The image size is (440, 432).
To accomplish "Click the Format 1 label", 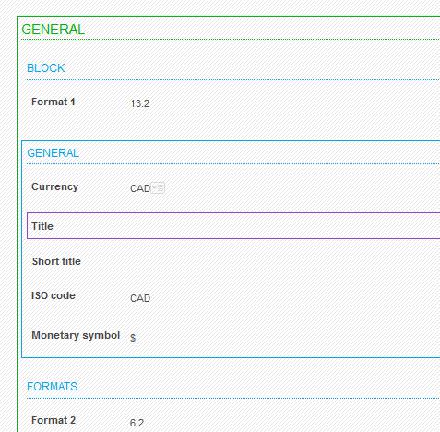I will (x=54, y=102).
